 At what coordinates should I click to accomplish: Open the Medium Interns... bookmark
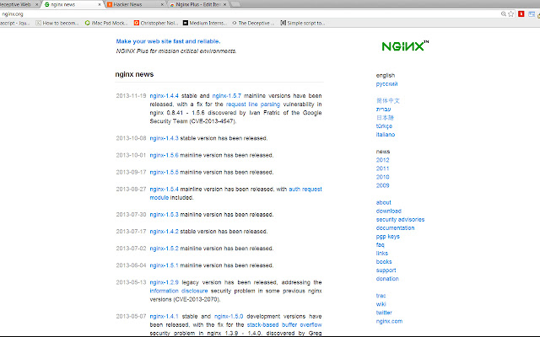pos(204,23)
